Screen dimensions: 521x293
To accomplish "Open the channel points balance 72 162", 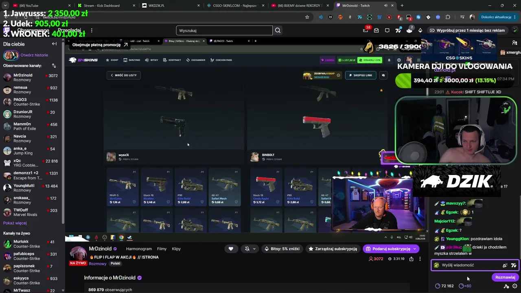I will [444, 286].
